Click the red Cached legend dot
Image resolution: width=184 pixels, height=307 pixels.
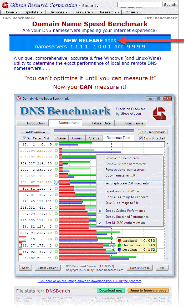coord(120,241)
